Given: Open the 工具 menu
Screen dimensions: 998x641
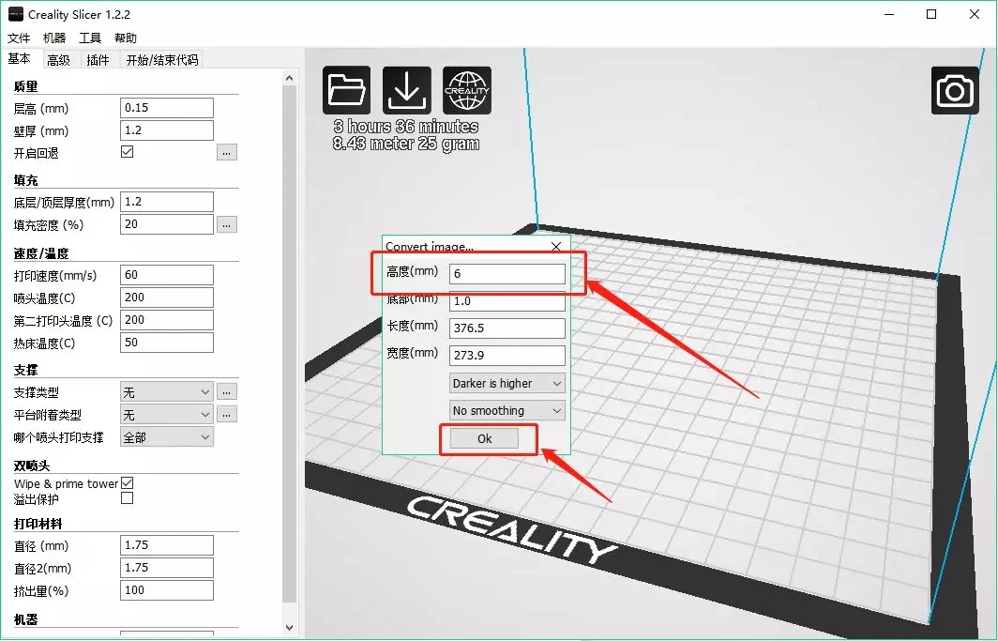Looking at the screenshot, I should click(90, 38).
